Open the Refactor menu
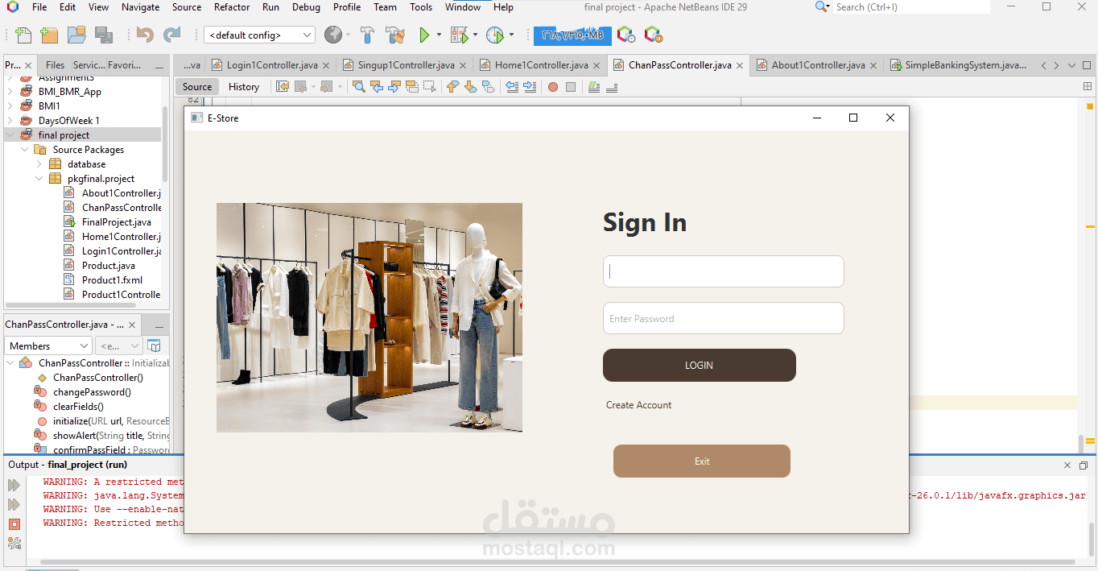 point(232,7)
